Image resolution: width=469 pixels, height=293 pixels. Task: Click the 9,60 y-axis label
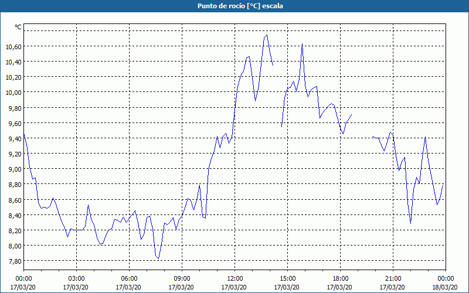pos(15,123)
